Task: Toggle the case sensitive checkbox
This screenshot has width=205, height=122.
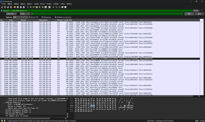Action: [29, 17]
